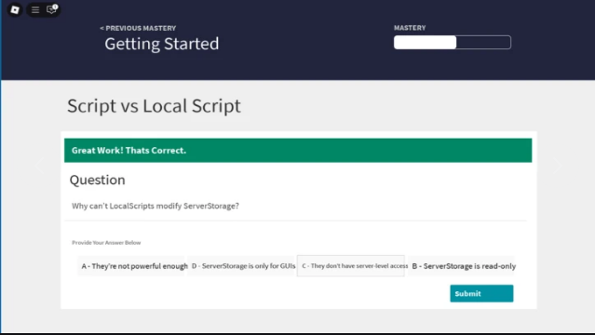Select answer C - They don't have server-level access
Screen dimensions: 595x335
point(351,266)
